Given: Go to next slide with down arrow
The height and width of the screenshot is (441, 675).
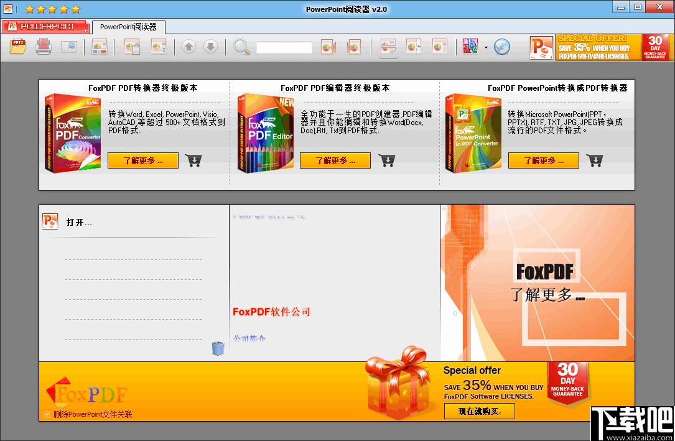Looking at the screenshot, I should (x=210, y=47).
